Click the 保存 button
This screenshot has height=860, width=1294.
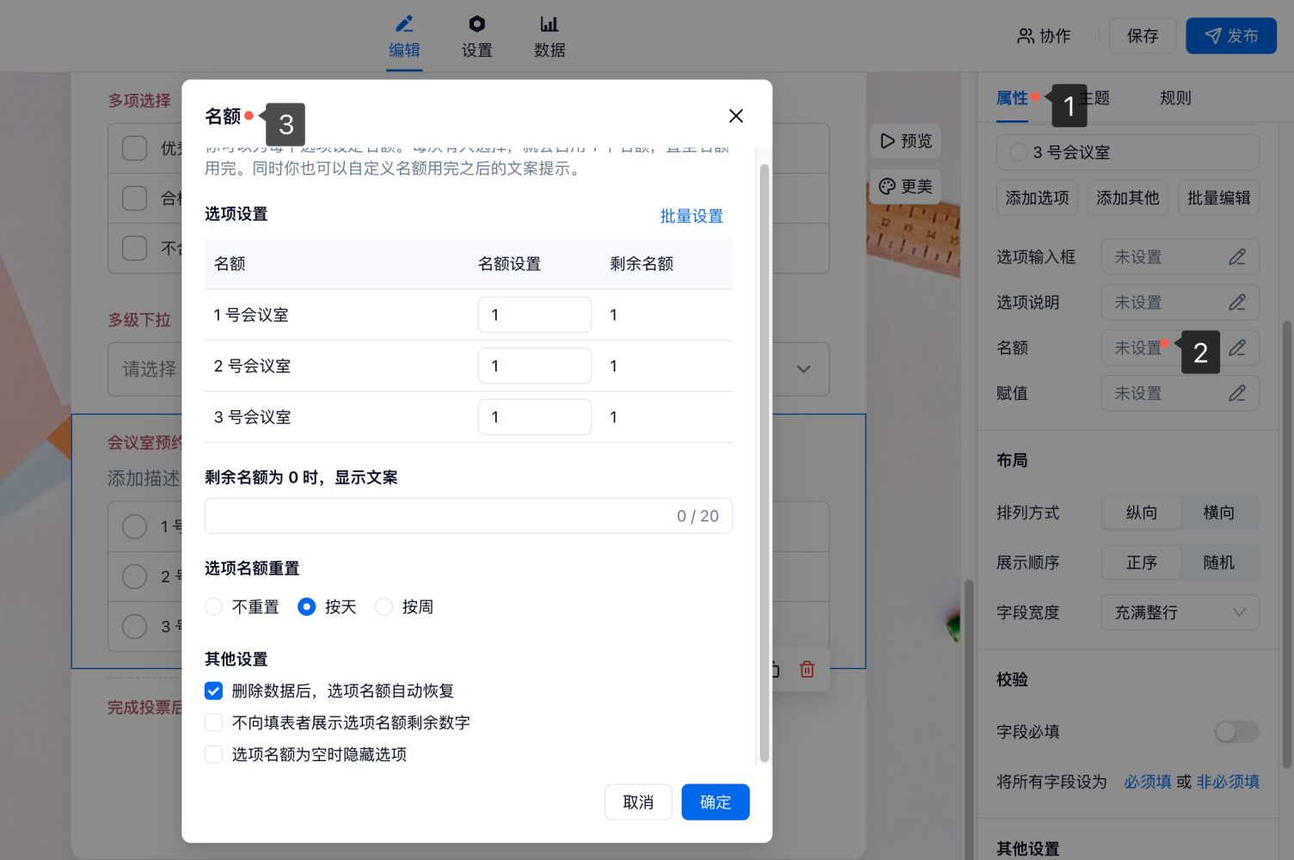click(x=1143, y=36)
